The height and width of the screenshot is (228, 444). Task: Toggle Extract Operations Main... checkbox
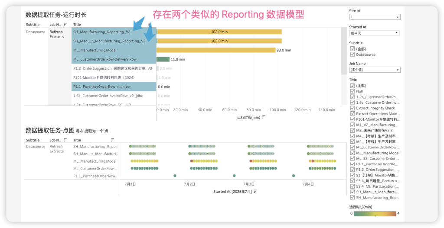tap(353, 114)
